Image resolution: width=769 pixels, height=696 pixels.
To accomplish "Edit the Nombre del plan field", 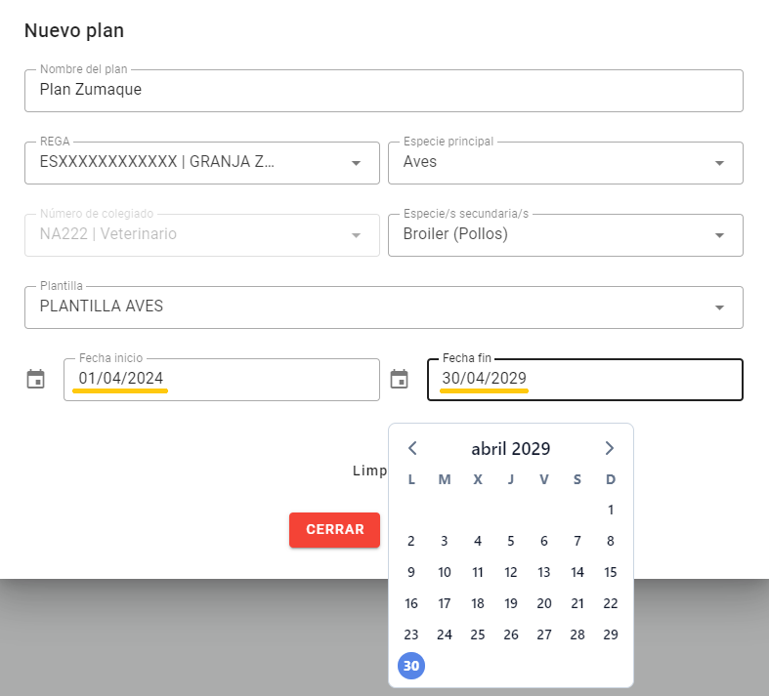I will (383, 90).
